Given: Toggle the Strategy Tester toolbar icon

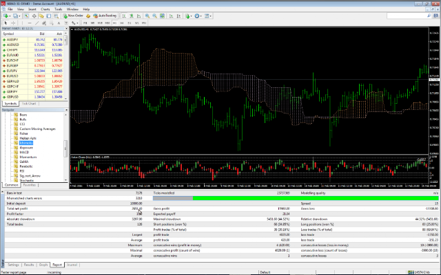Looking at the screenshot, I should pyautogui.click(x=57, y=16).
